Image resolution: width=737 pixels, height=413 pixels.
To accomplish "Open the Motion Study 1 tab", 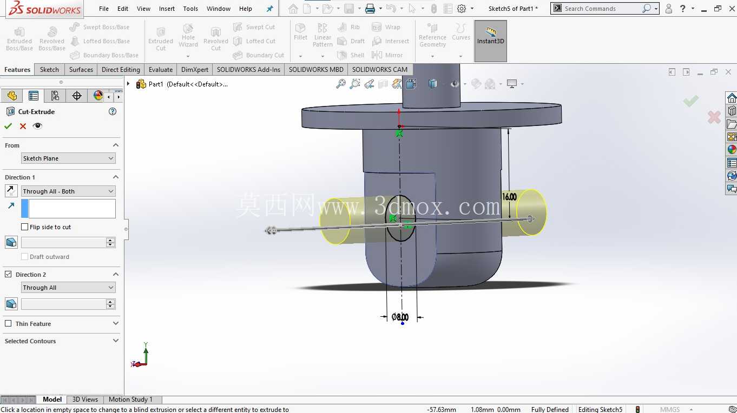I will coord(130,399).
